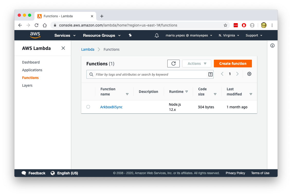Screen dimensions: 292x196
Task: Open Applications in the sidebar
Action: click(32, 70)
